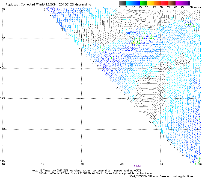202x178 pixels.
Task: Click the dark purple above-50 knots swatch
Action: click(x=189, y=3)
